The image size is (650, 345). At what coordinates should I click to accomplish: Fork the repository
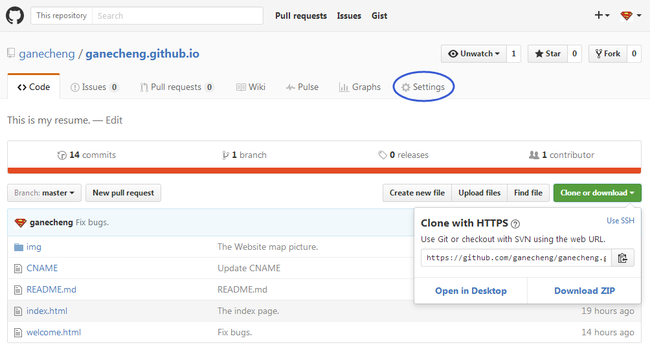tap(608, 54)
